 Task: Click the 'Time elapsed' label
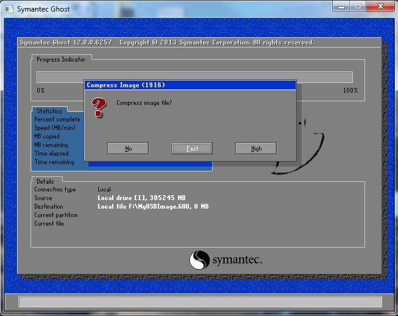pyautogui.click(x=52, y=154)
